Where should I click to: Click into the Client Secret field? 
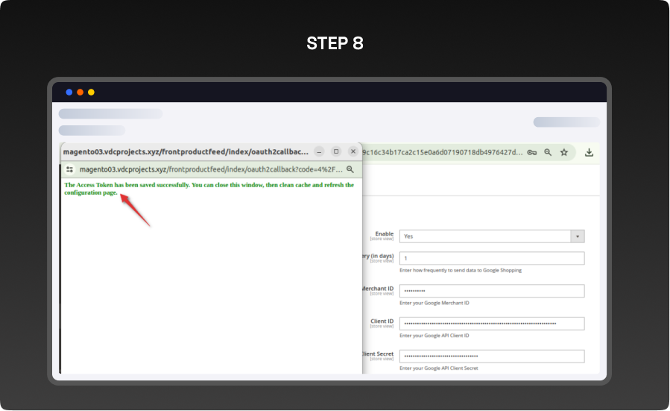click(x=491, y=357)
